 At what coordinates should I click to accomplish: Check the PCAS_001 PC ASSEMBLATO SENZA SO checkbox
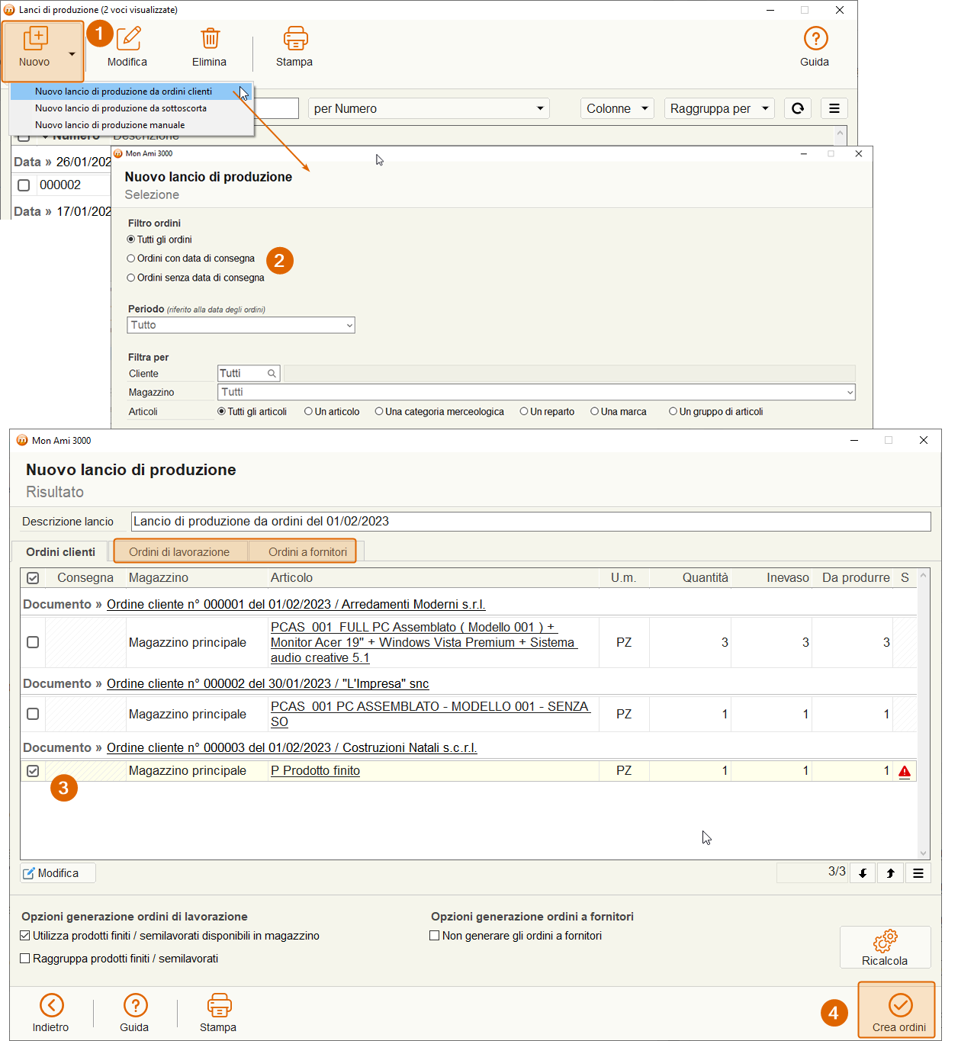coord(33,714)
